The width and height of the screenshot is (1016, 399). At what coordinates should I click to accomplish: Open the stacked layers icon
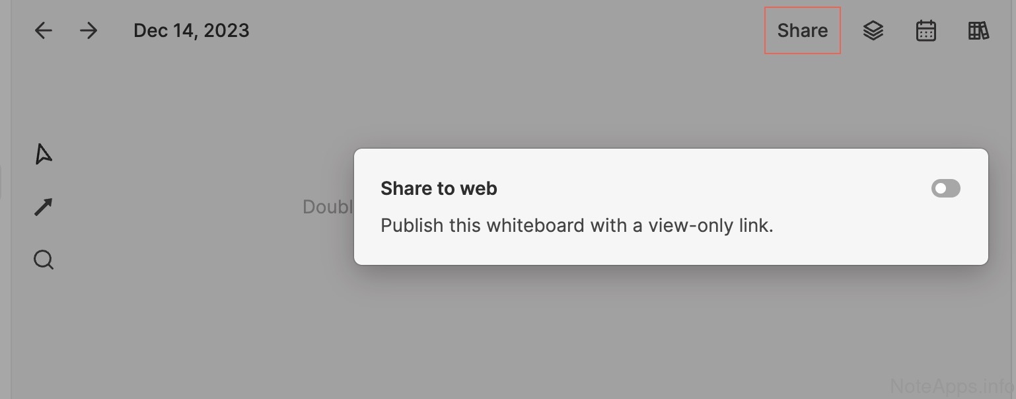pyautogui.click(x=873, y=30)
